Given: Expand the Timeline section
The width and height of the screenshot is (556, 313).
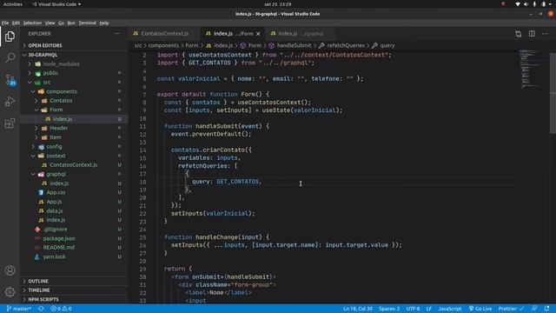Looking at the screenshot, I should (x=74, y=290).
